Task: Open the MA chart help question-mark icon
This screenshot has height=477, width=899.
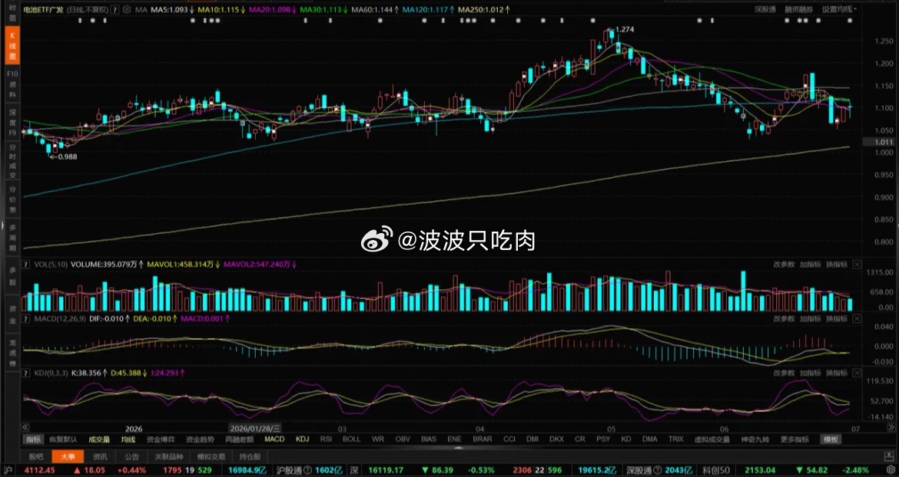Action: pyautogui.click(x=114, y=10)
